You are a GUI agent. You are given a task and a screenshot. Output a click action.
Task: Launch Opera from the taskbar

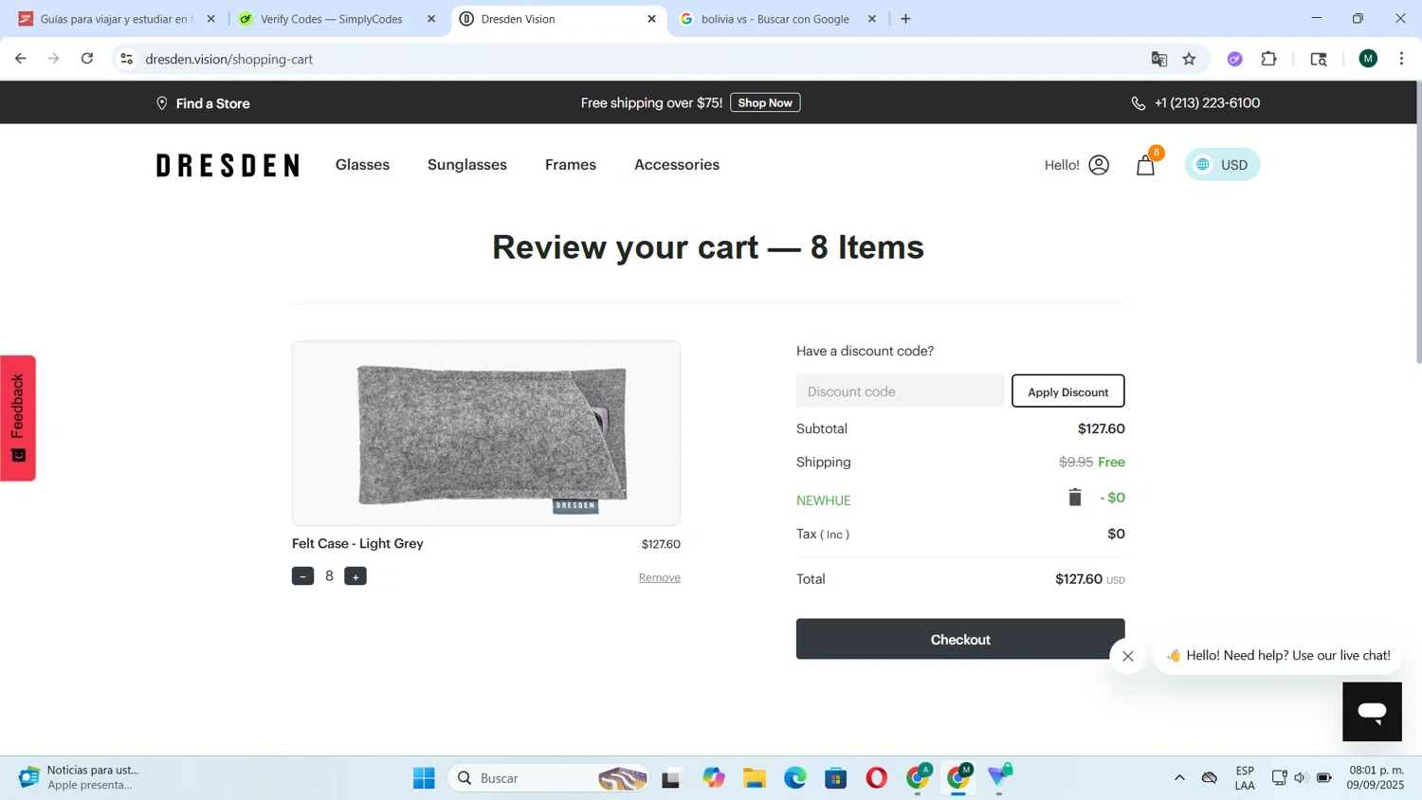click(x=876, y=778)
